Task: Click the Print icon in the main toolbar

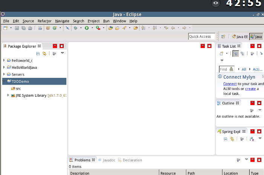Action: pyautogui.click(x=30, y=28)
